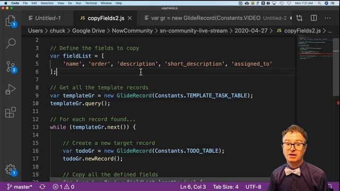Open the Run and Debug view
Image resolution: width=340 pixels, height=191 pixels.
click(x=11, y=90)
